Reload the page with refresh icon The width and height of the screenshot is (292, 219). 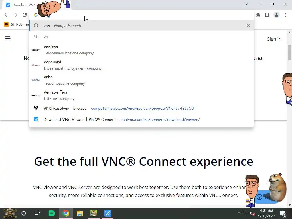(x=25, y=15)
